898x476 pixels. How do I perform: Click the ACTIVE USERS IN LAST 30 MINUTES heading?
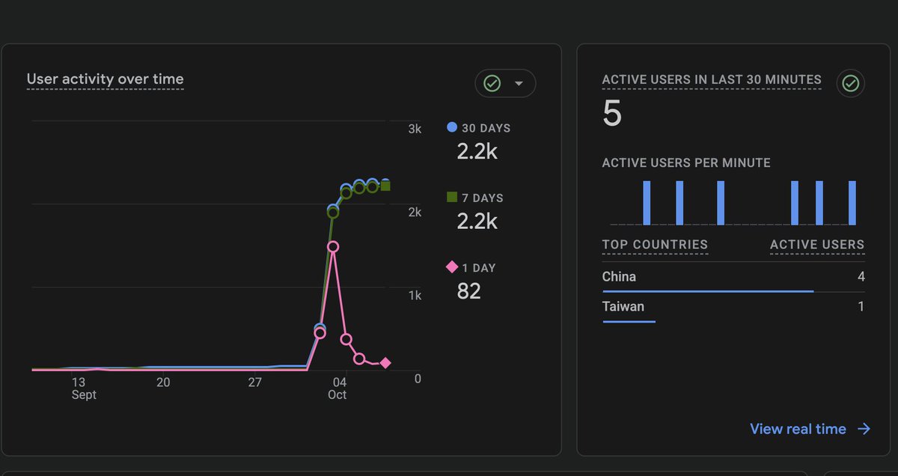712,79
